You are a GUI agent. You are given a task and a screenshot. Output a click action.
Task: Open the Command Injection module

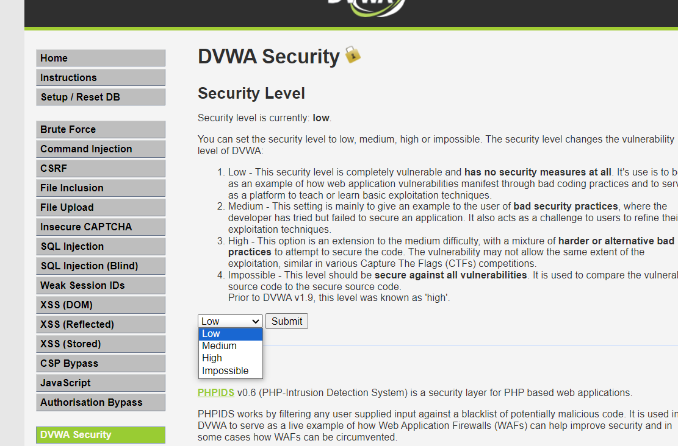pos(100,149)
